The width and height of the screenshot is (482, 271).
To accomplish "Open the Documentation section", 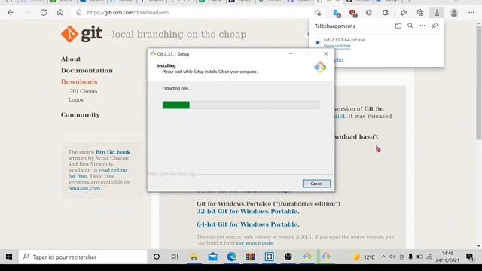I will click(x=87, y=70).
